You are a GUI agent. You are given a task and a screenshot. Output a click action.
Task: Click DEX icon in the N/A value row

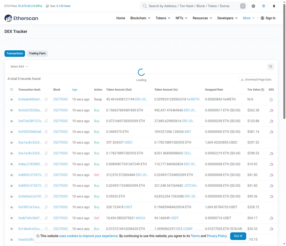click(271, 100)
